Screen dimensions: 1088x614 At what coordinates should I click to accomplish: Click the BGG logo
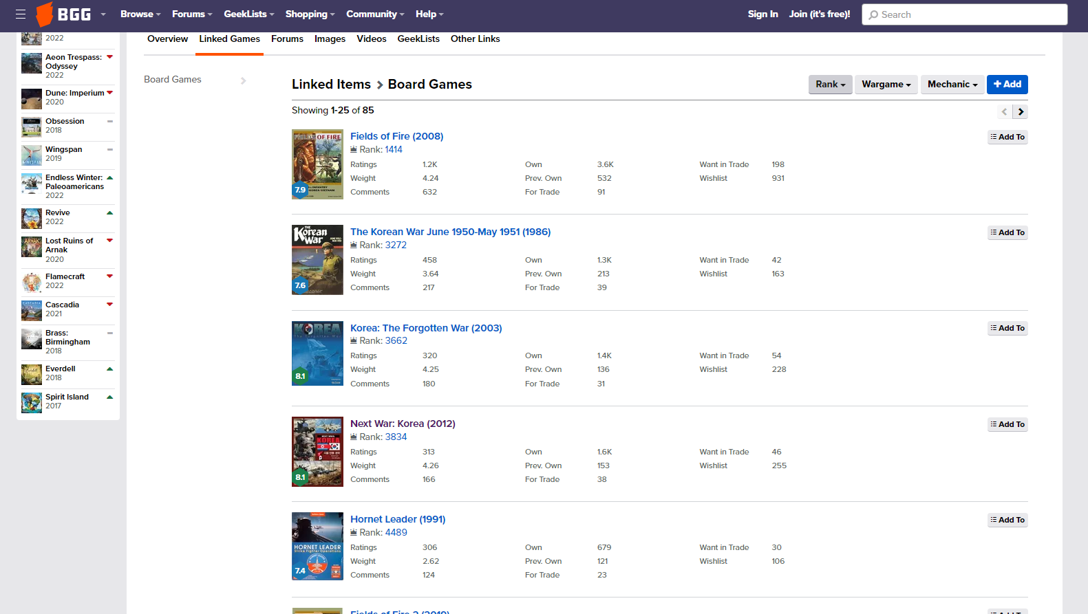point(63,14)
